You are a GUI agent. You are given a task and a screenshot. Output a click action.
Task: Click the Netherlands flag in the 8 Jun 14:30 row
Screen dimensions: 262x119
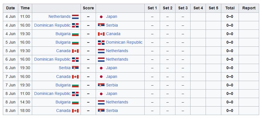(101, 102)
